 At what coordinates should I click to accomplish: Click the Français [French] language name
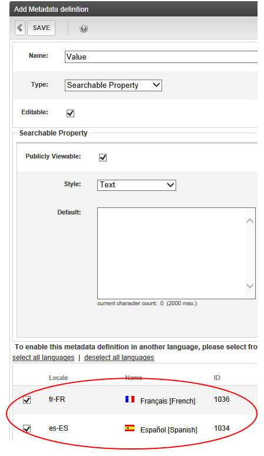(168, 401)
